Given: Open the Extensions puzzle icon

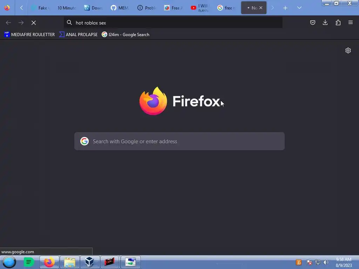Looking at the screenshot, I should pyautogui.click(x=338, y=22).
